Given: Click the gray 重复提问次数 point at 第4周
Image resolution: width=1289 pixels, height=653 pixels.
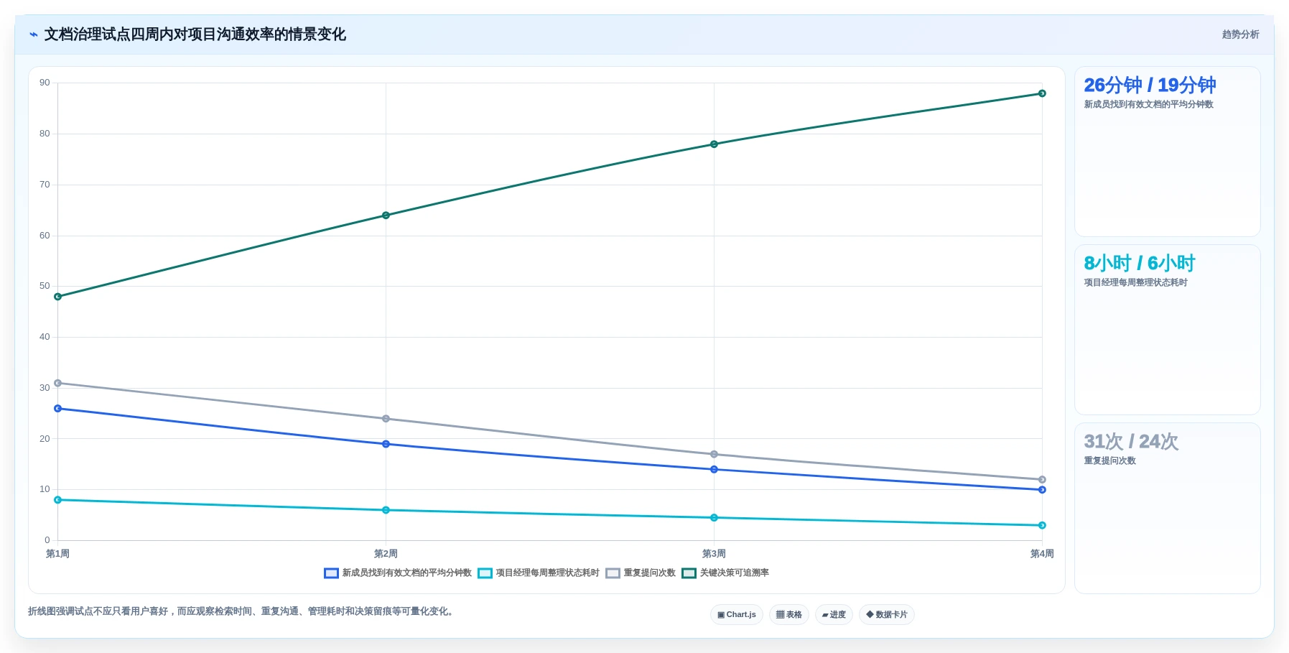Looking at the screenshot, I should pos(1042,479).
